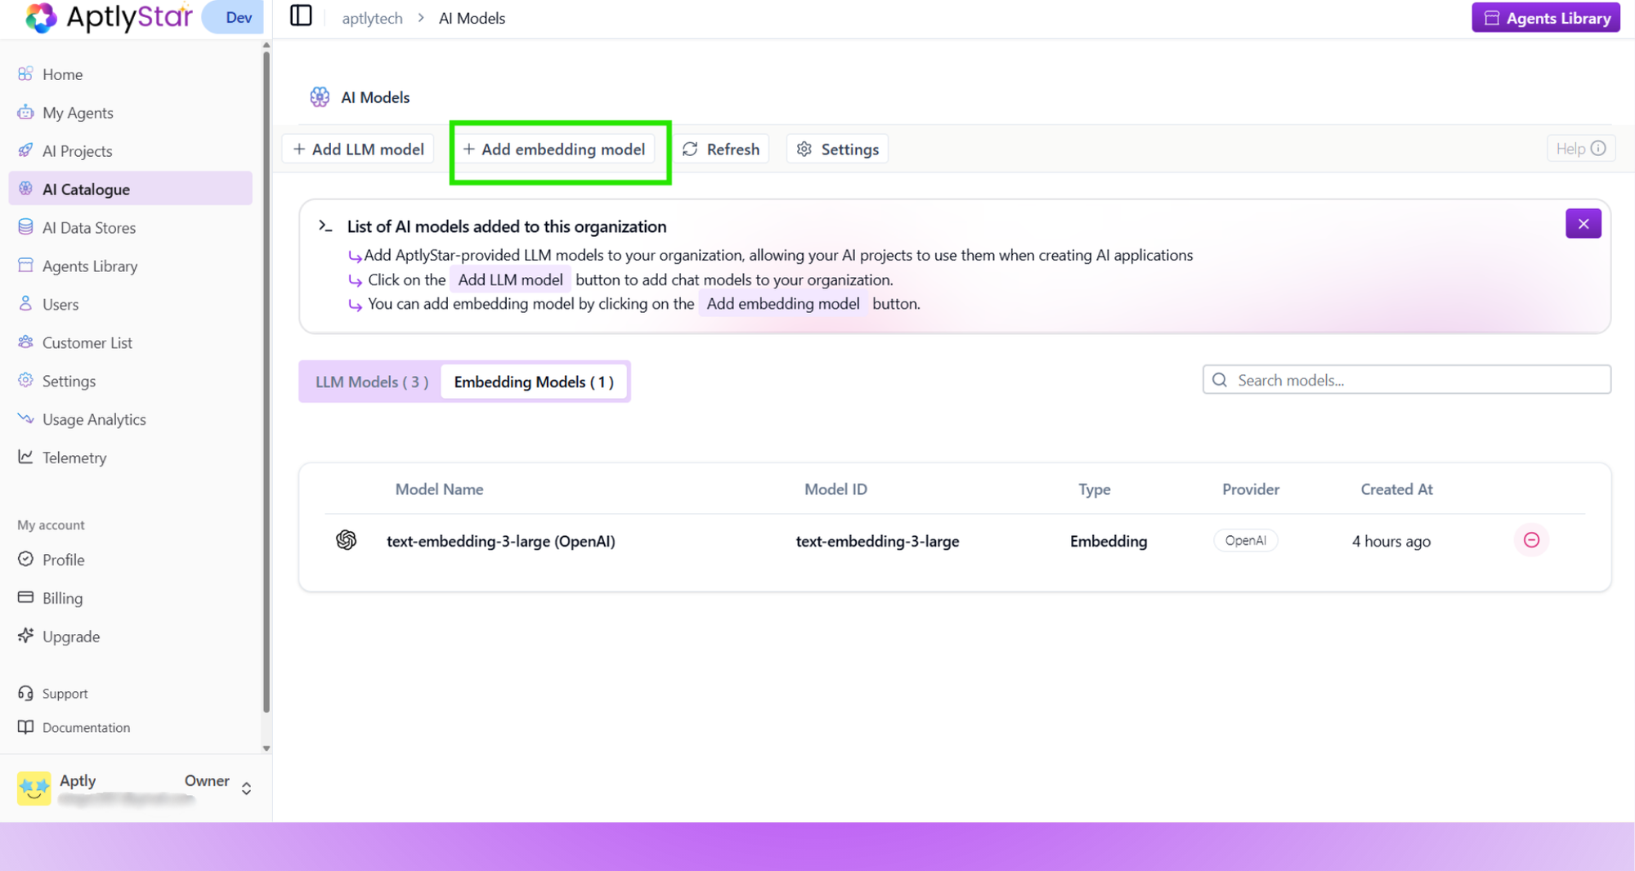Select the Embedding Models tab

click(x=534, y=382)
